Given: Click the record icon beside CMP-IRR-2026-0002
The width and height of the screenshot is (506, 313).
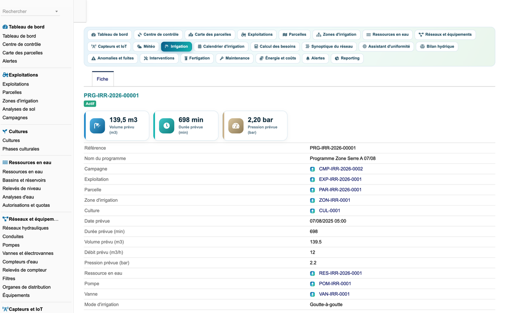Looking at the screenshot, I should (x=312, y=169).
